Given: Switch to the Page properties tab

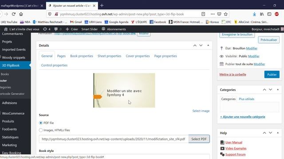Looking at the screenshot, I should [x=166, y=56].
